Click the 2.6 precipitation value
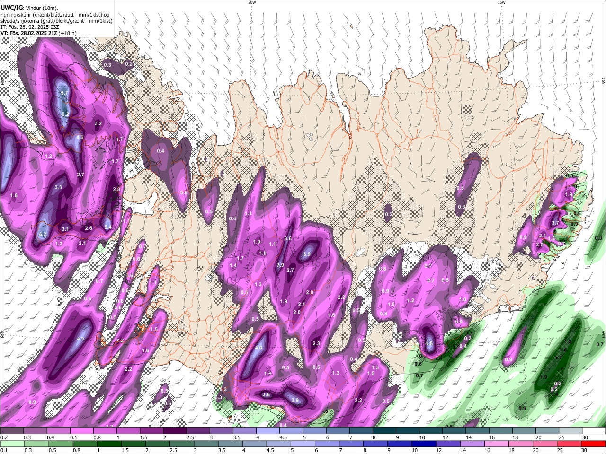The image size is (606, 454). (x=89, y=228)
